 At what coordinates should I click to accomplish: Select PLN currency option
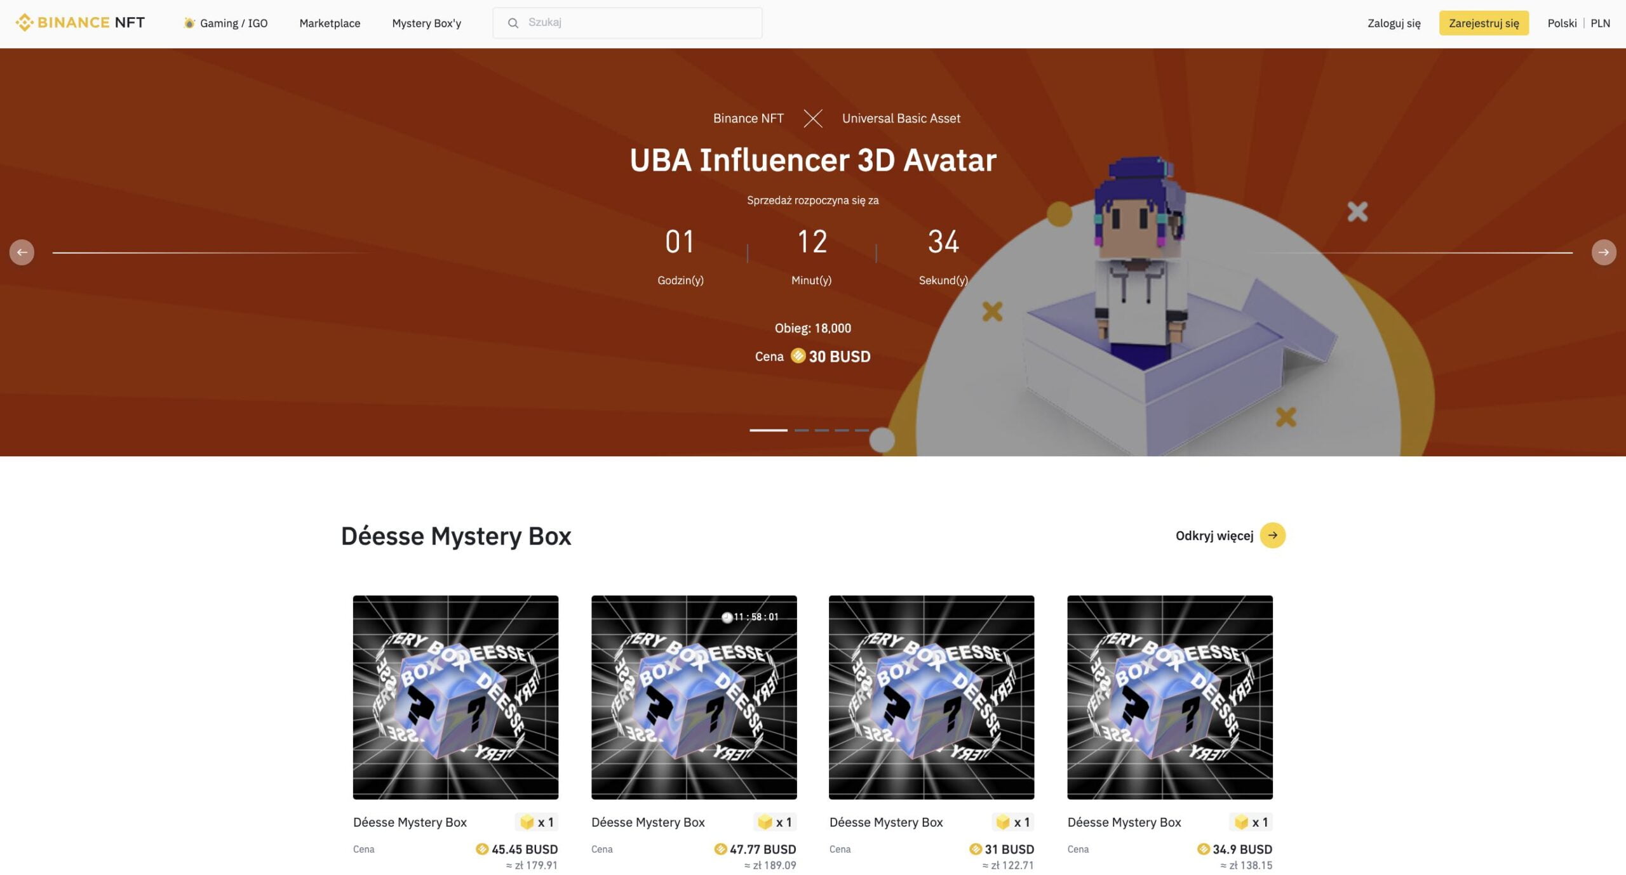[x=1600, y=23]
